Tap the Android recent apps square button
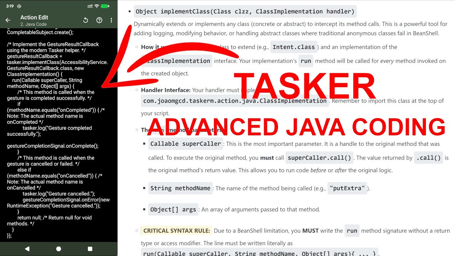The height and width of the screenshot is (256, 455). click(90, 249)
